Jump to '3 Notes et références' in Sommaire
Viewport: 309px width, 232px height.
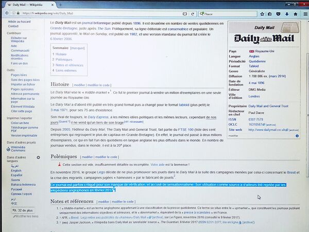pyautogui.click(x=68, y=65)
